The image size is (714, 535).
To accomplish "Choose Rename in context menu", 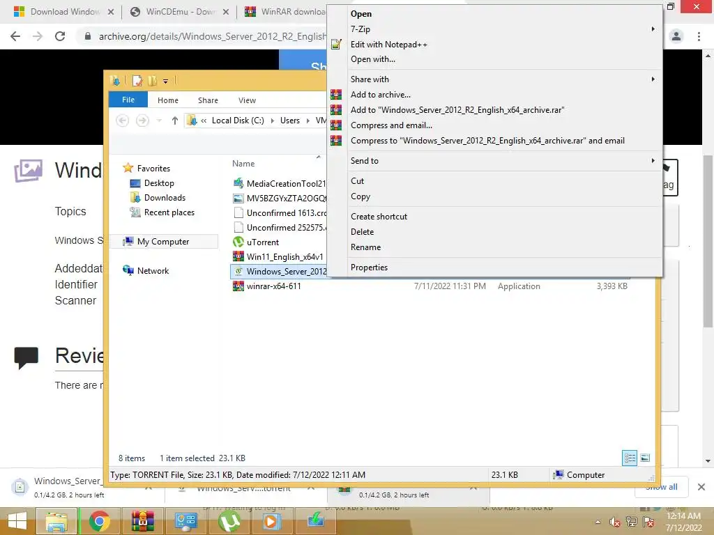I will (x=365, y=247).
